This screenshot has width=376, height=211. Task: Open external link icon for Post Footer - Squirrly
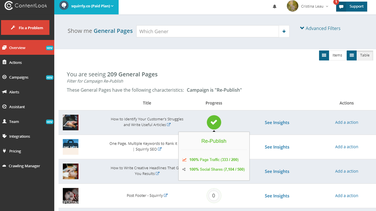coord(166,195)
